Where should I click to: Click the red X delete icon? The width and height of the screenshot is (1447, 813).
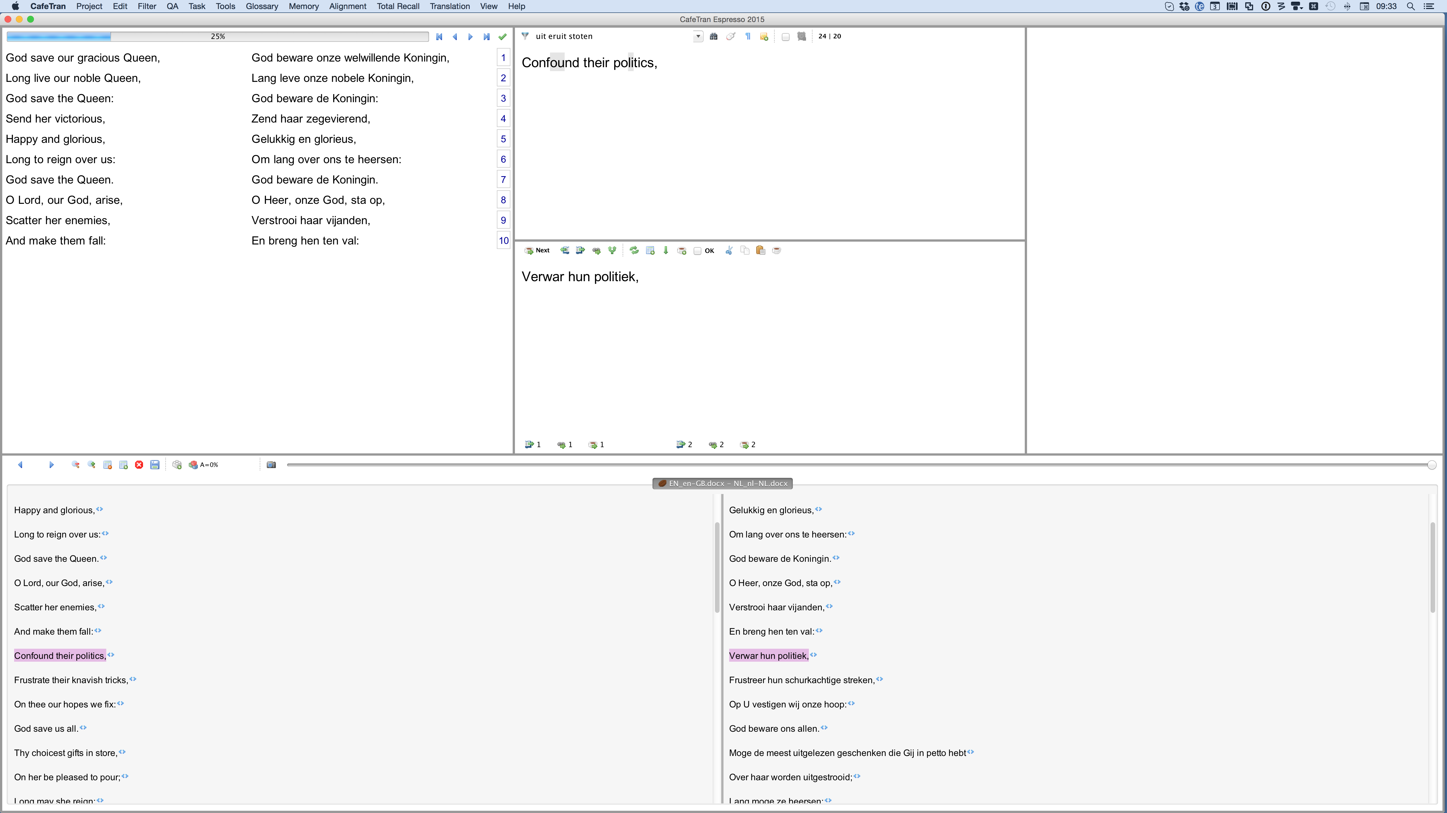[139, 465]
